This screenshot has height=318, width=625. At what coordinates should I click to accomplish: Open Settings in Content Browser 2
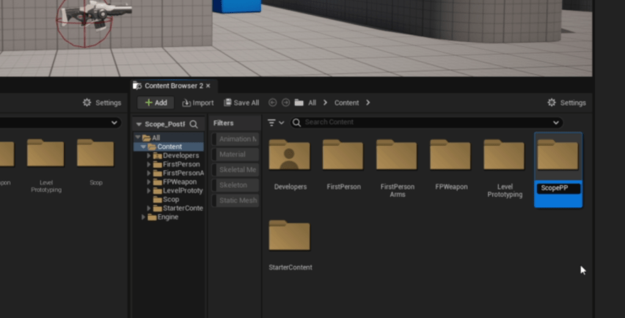click(x=566, y=103)
